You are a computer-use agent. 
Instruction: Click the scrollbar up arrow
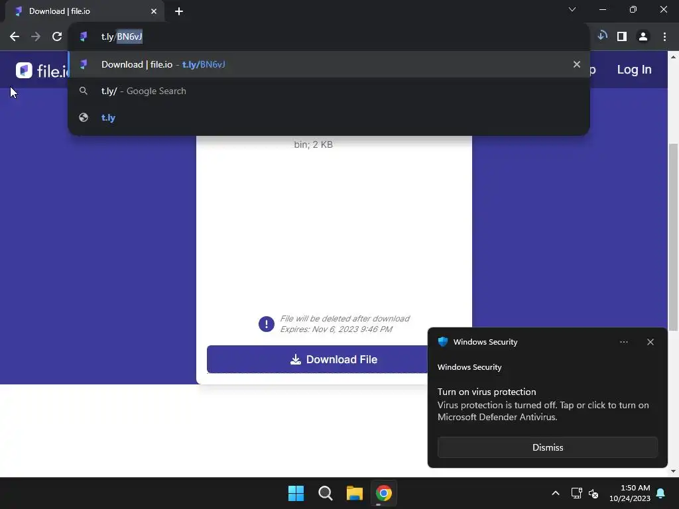[673, 57]
